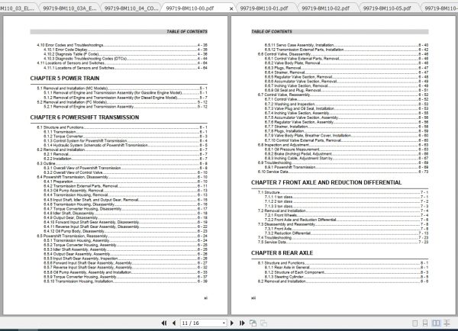Image resolution: width=458 pixels, height=331 pixels.
Task: Jump to the last page
Action: point(242,323)
